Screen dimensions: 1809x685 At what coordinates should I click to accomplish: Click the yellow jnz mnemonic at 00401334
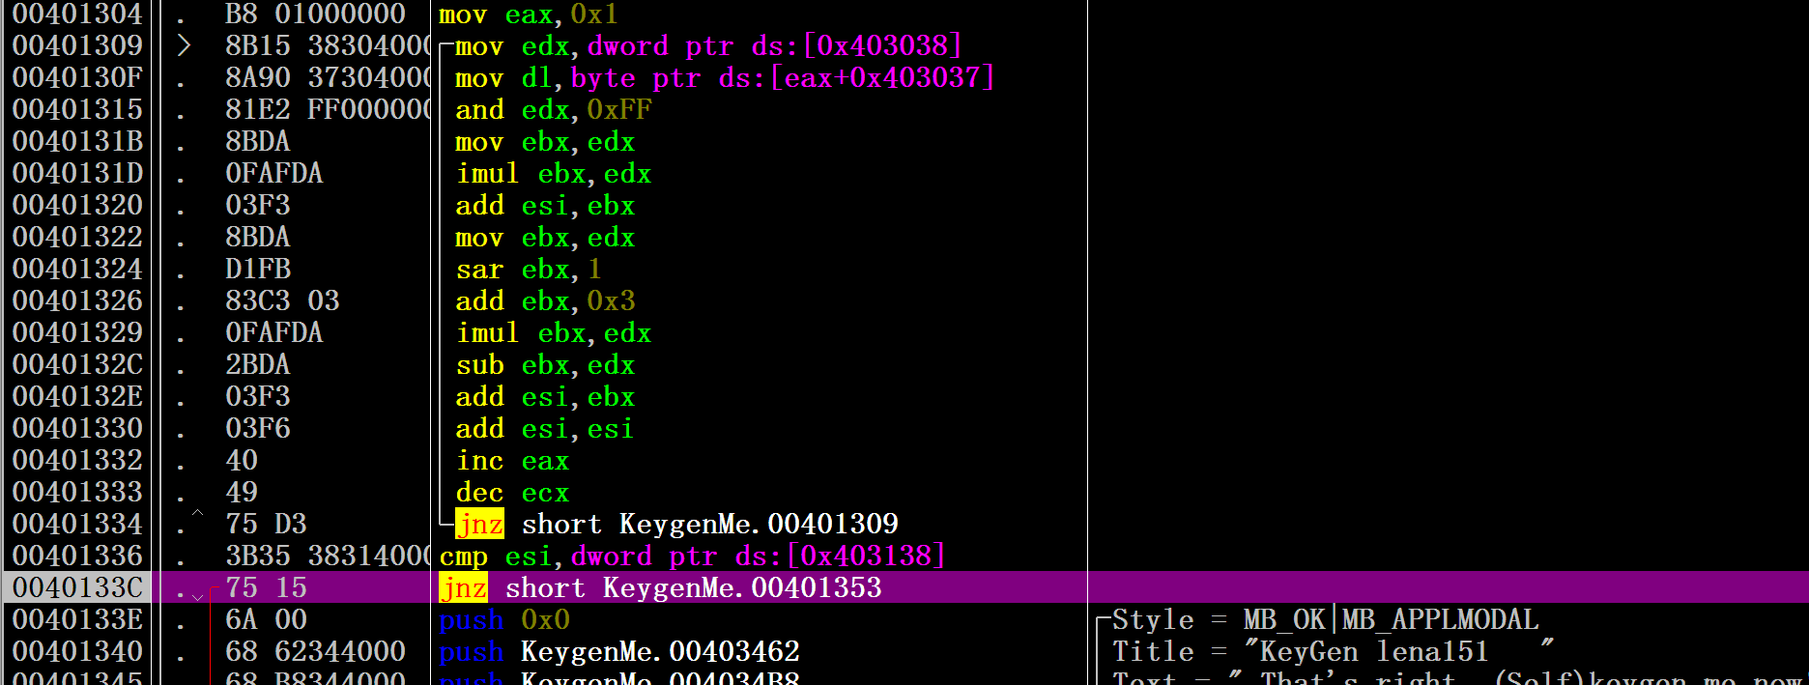(479, 524)
